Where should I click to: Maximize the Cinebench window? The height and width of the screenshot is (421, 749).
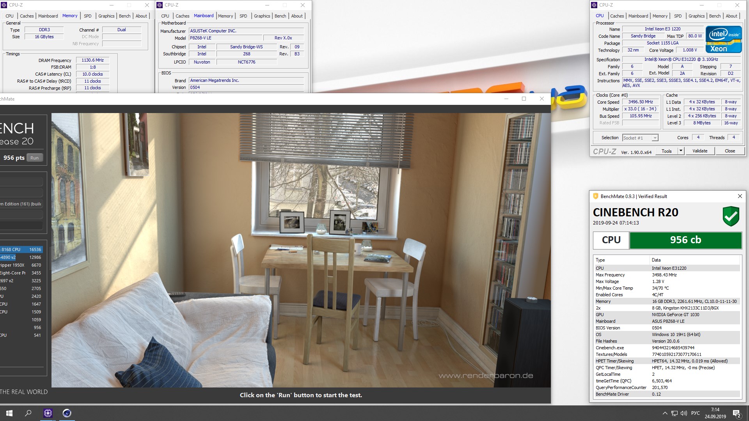pos(524,99)
